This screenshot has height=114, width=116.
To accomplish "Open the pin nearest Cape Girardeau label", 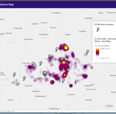I will (x=15, y=75).
